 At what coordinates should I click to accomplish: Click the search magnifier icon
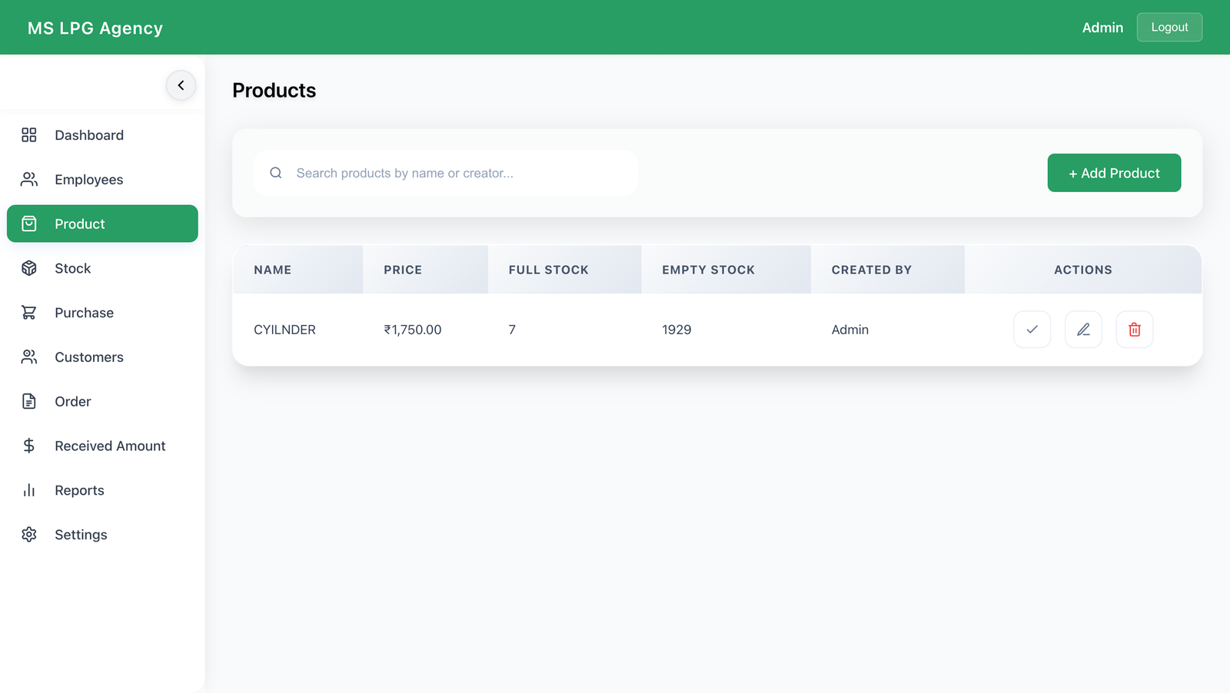pyautogui.click(x=276, y=173)
